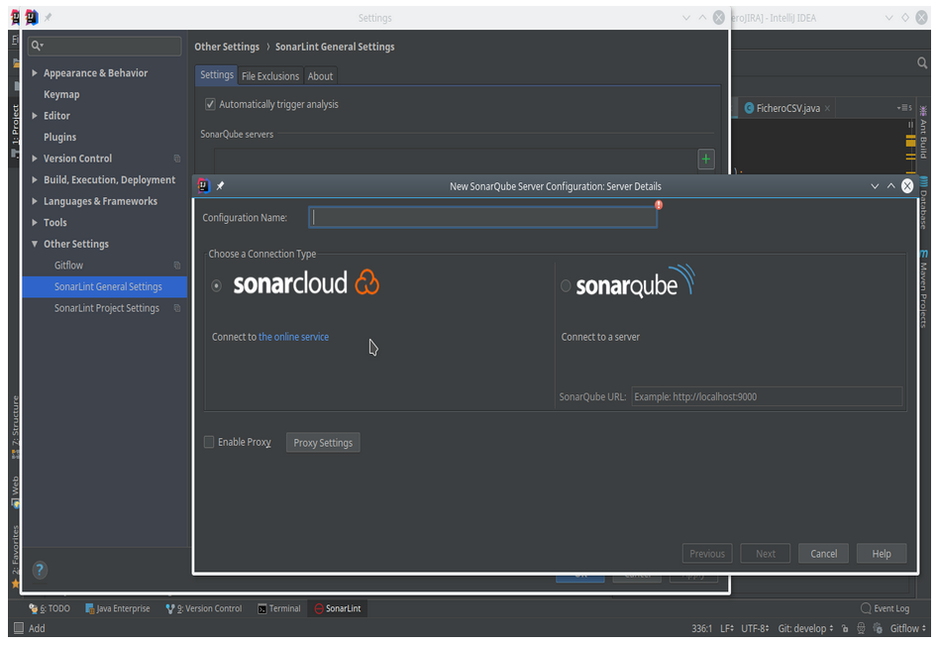Select SonarLint Project Settings
Viewport: 939px width, 645px height.
(x=107, y=308)
